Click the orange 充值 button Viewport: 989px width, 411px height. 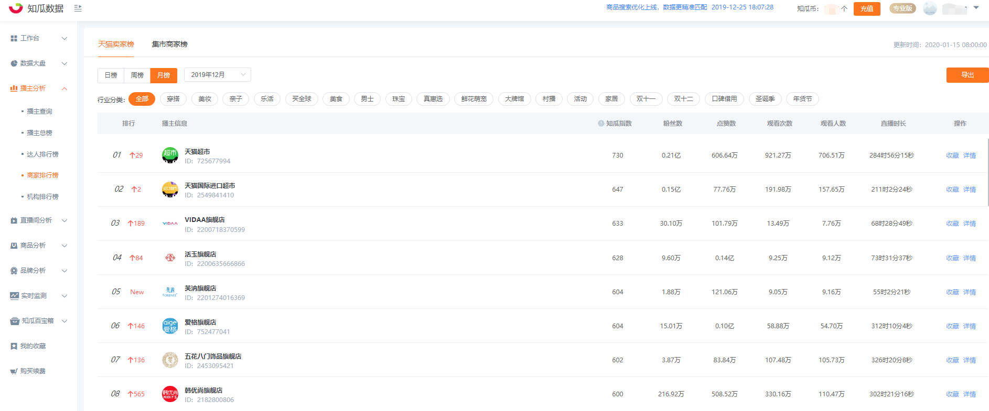point(867,8)
